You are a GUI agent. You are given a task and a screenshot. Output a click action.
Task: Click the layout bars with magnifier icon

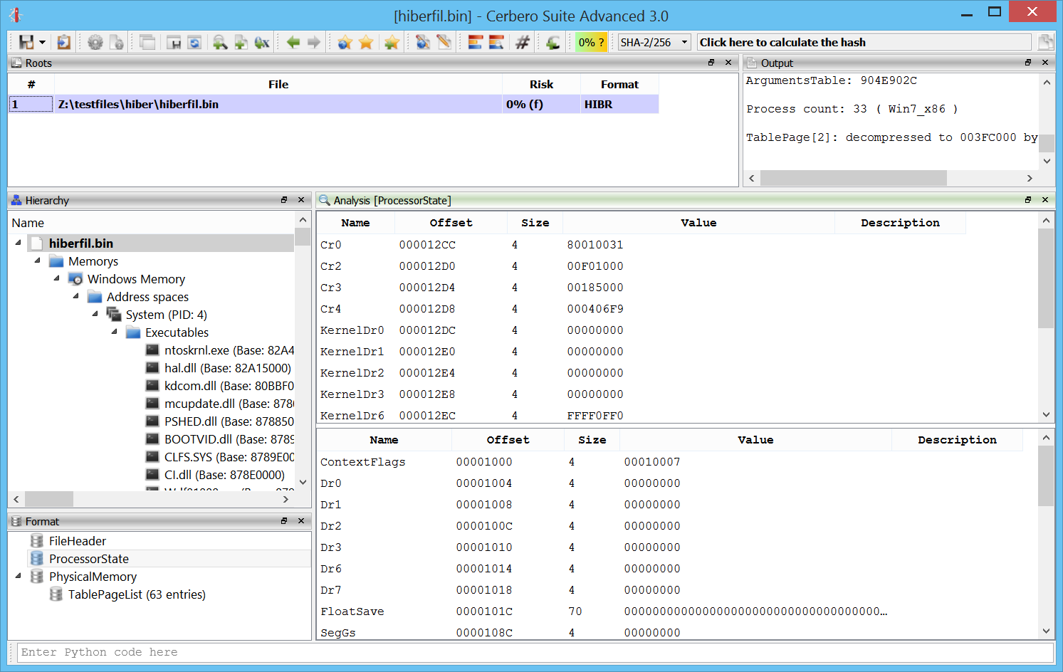click(x=496, y=43)
